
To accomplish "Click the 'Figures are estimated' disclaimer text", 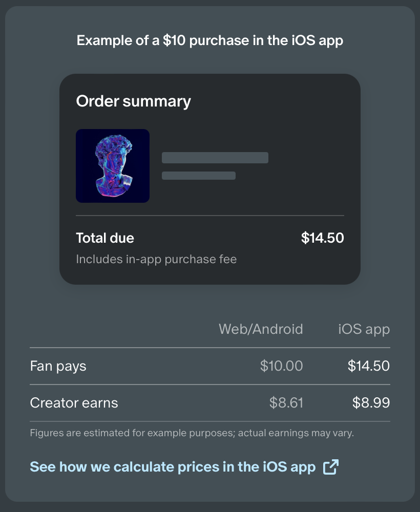I will pyautogui.click(x=192, y=433).
